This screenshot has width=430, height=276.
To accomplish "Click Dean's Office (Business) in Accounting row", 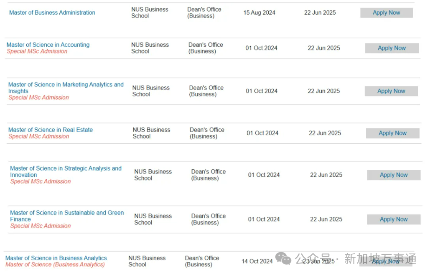I will pos(206,48).
